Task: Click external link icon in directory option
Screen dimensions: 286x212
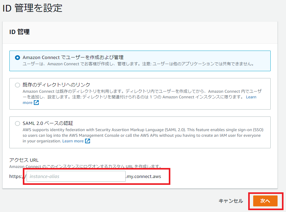Action: [x=36, y=103]
